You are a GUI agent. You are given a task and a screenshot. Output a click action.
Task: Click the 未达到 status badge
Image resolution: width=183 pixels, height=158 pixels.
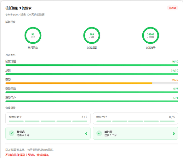click(x=172, y=8)
